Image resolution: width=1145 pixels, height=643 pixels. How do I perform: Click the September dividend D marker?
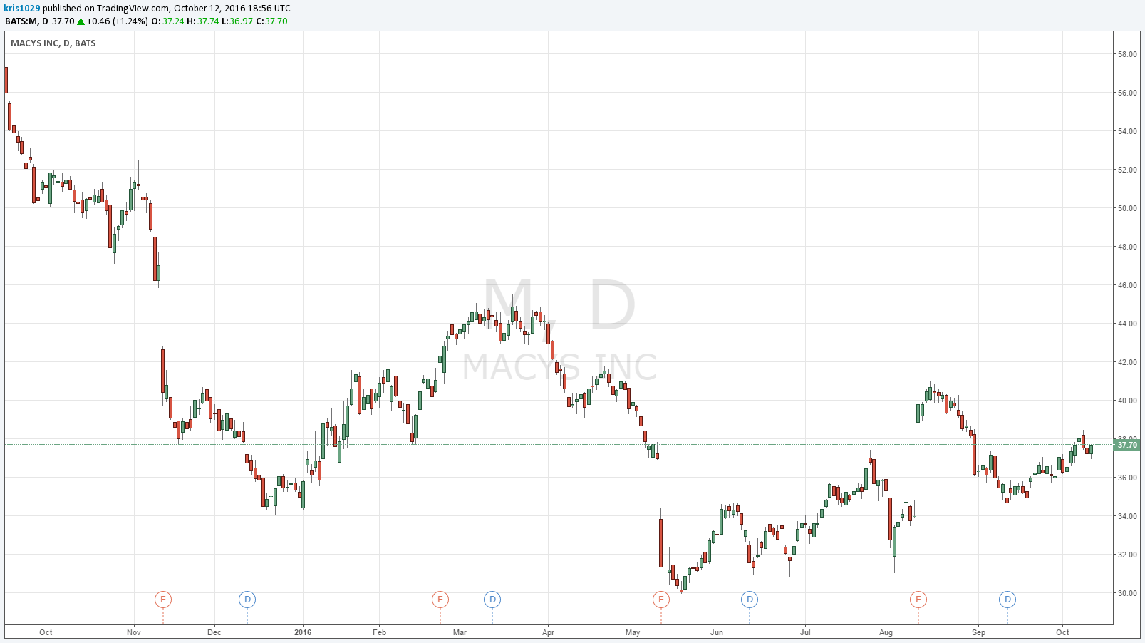[x=1007, y=600]
